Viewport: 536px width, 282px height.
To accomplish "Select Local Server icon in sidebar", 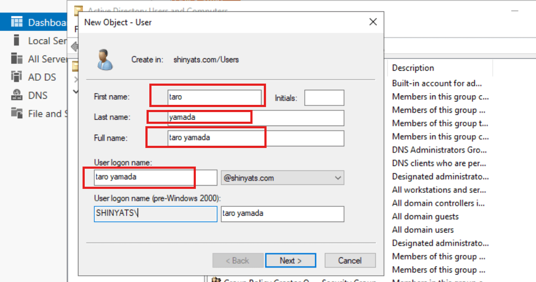I will 16,40.
